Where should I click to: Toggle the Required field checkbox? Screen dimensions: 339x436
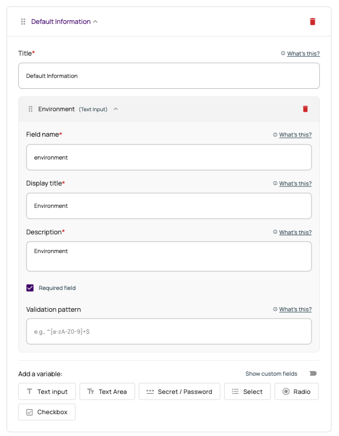pyautogui.click(x=30, y=288)
